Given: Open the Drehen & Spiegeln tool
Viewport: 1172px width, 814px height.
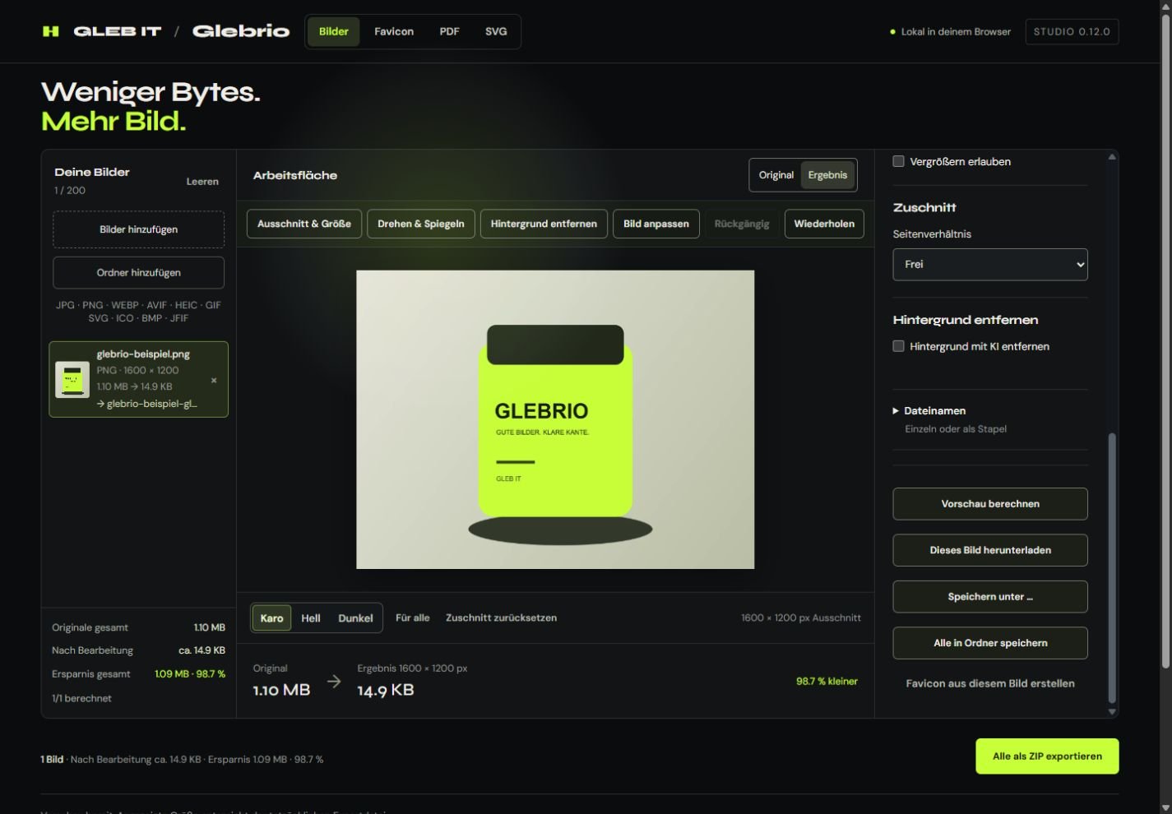Looking at the screenshot, I should point(421,224).
